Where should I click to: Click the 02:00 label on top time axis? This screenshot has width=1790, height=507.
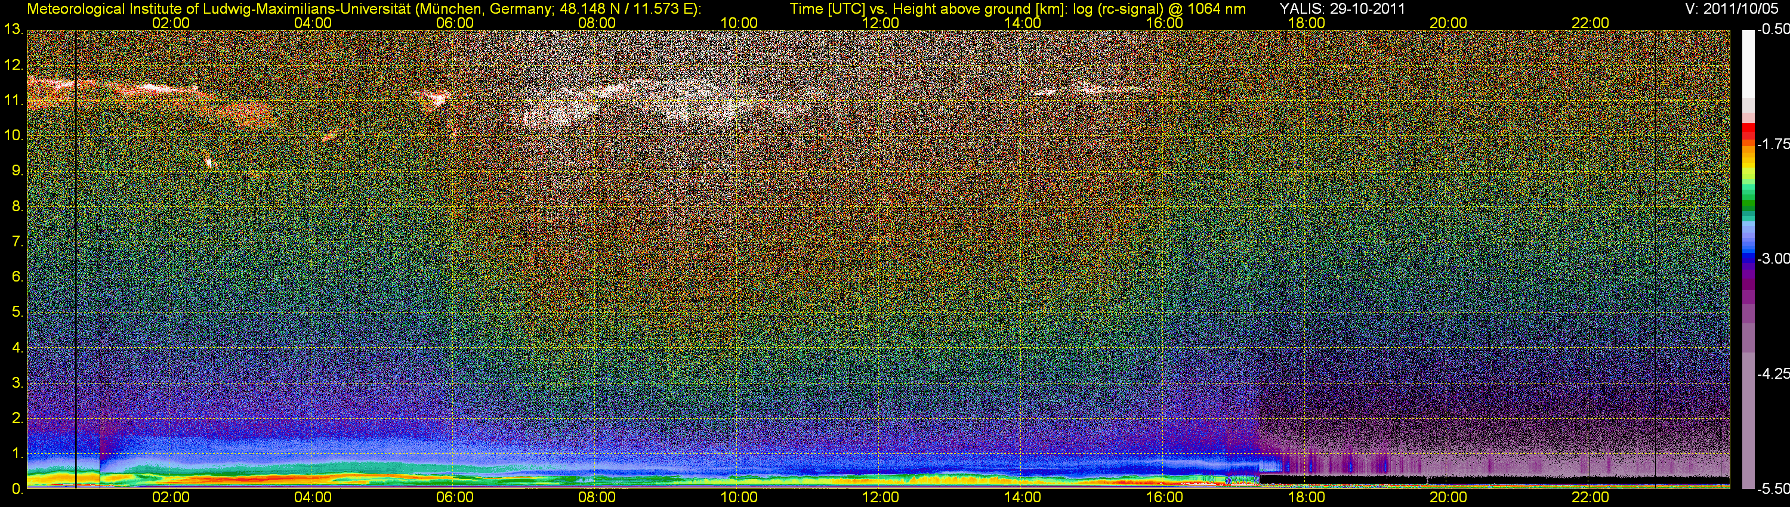pyautogui.click(x=171, y=23)
